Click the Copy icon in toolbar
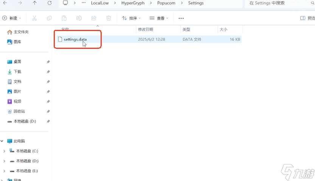This screenshot has height=181, width=315. coord(49,18)
